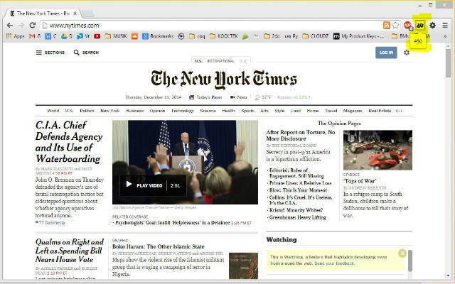Open the Apps shortcut in bookmarks bar

tap(16, 36)
